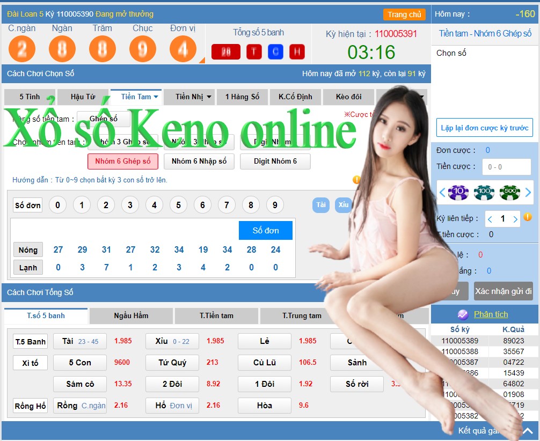Switch to the Hậu Tứ tab

(x=82, y=97)
